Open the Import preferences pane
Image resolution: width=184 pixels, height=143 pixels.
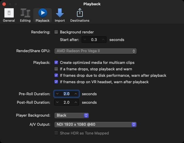[x=60, y=15]
